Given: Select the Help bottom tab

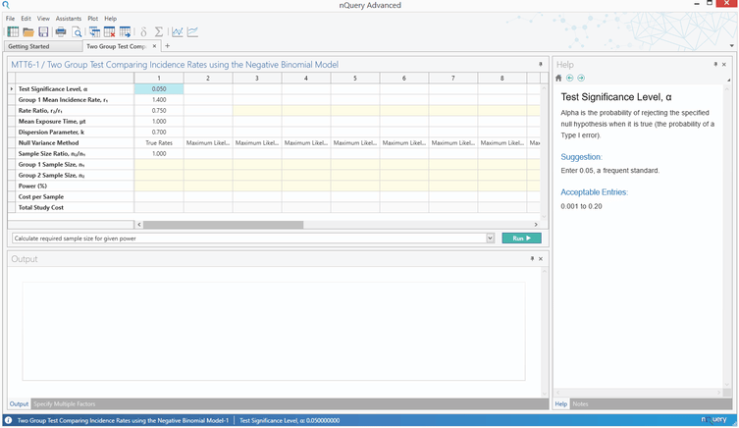Looking at the screenshot, I should click(x=560, y=404).
